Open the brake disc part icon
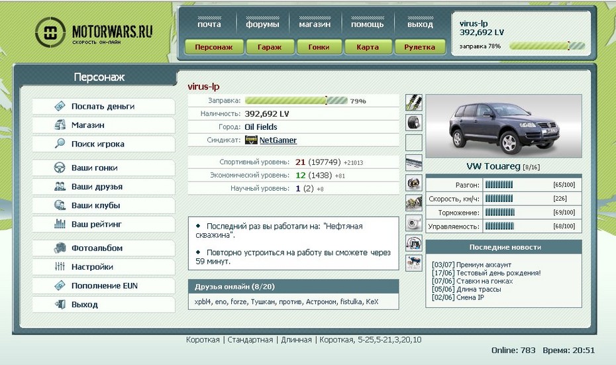 coord(414,183)
